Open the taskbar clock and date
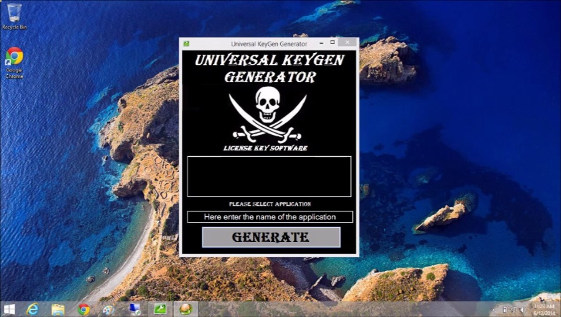Viewport: 561px width, 317px height. point(544,310)
